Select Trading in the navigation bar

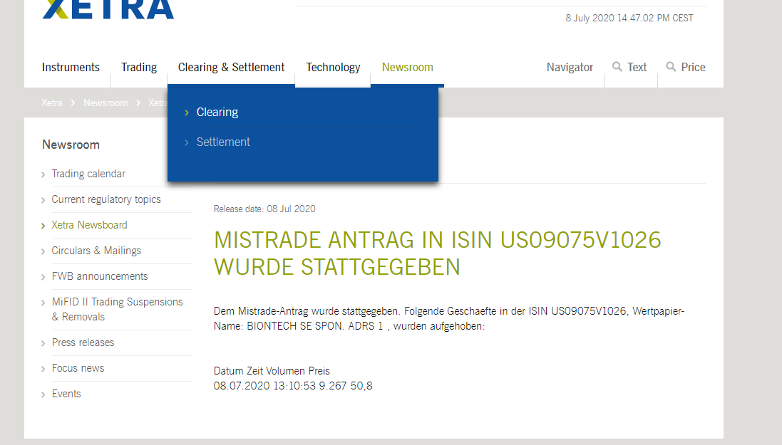coord(139,67)
